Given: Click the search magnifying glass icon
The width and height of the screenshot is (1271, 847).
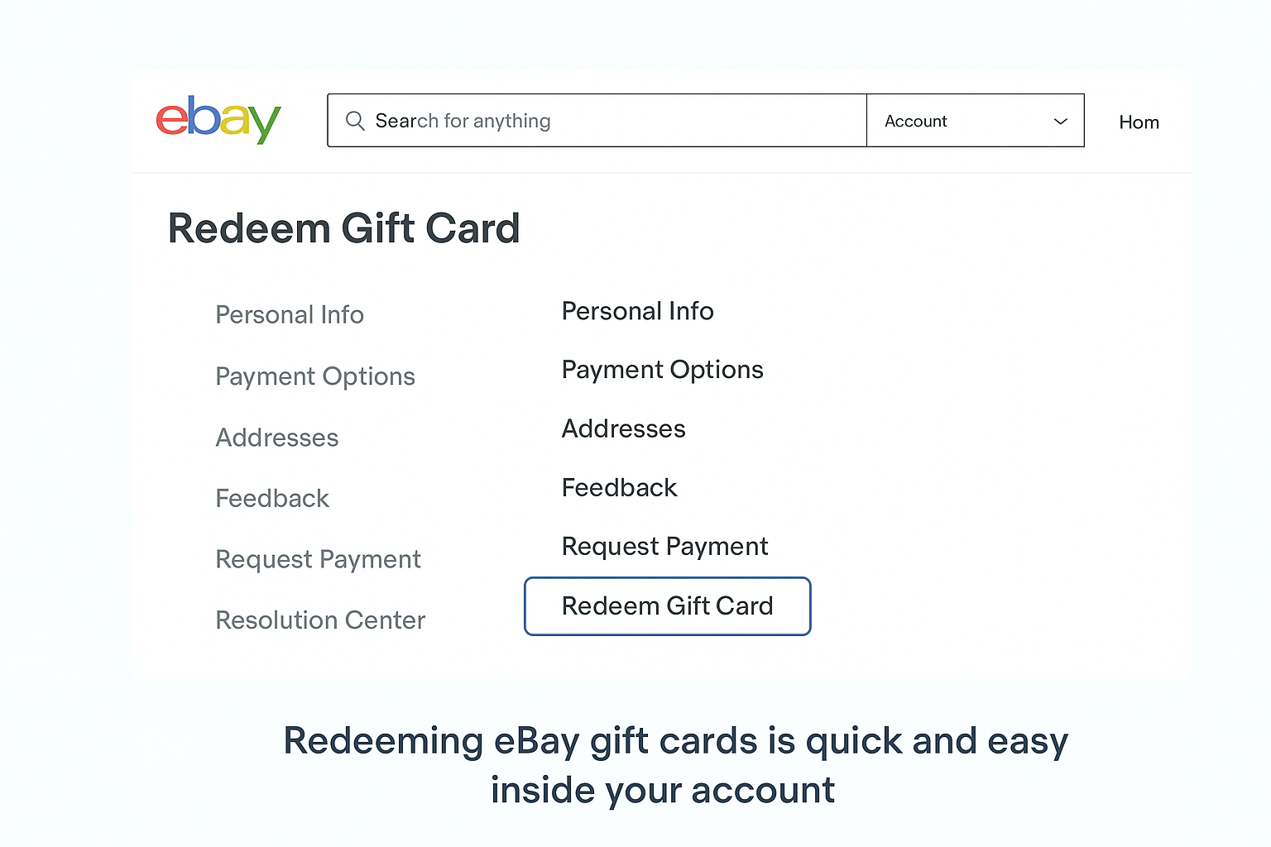Looking at the screenshot, I should pos(355,121).
